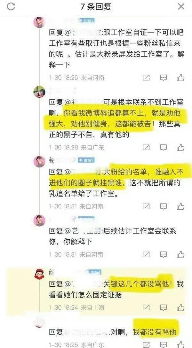Like the 18:24 reply from 上海

pos(180,307)
